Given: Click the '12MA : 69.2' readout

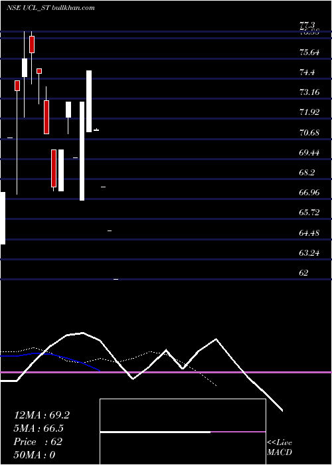Looking at the screenshot, I should (x=42, y=415).
